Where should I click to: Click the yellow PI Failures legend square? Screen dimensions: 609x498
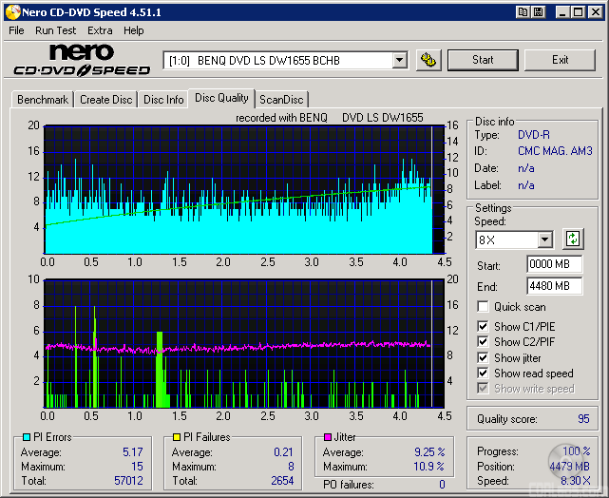pyautogui.click(x=177, y=438)
